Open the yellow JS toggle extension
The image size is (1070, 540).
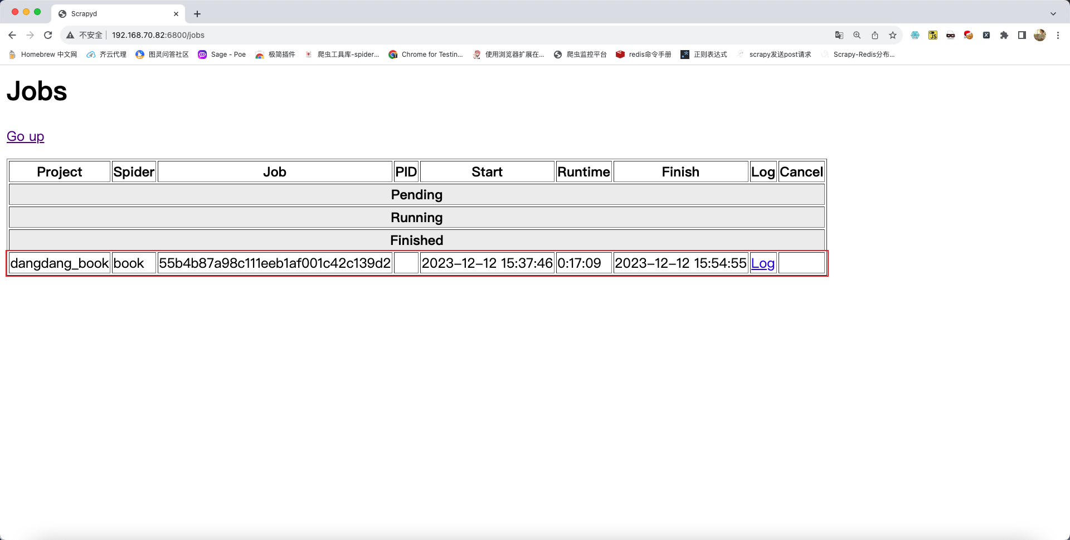coord(933,35)
